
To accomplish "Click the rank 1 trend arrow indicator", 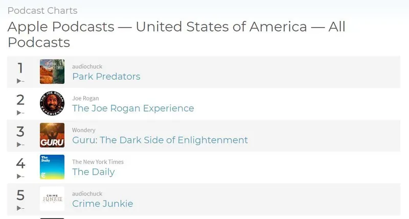I will click(x=20, y=81).
